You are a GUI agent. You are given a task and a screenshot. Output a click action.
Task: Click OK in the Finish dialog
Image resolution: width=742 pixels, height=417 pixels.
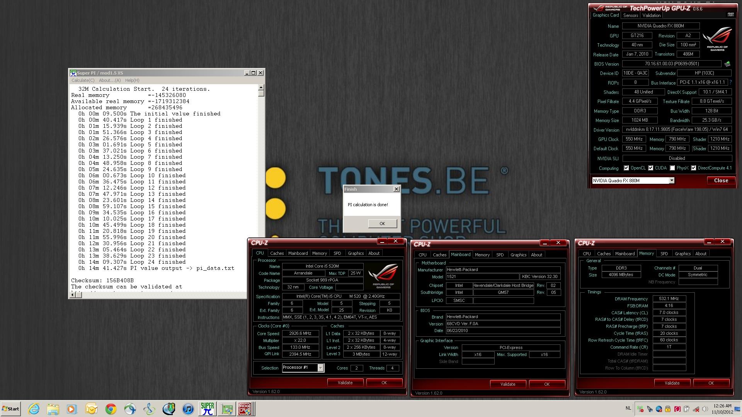[x=382, y=224]
